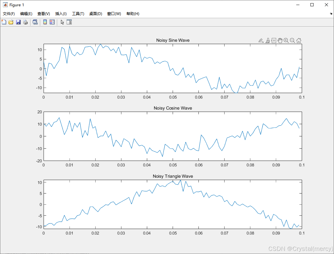Open the 插入(I) menu
The width and height of the screenshot is (334, 254).
click(61, 14)
